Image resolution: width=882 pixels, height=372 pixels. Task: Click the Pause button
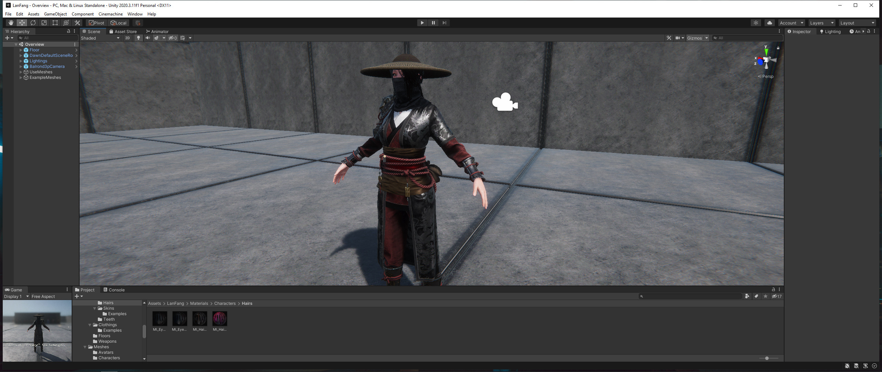[433, 23]
